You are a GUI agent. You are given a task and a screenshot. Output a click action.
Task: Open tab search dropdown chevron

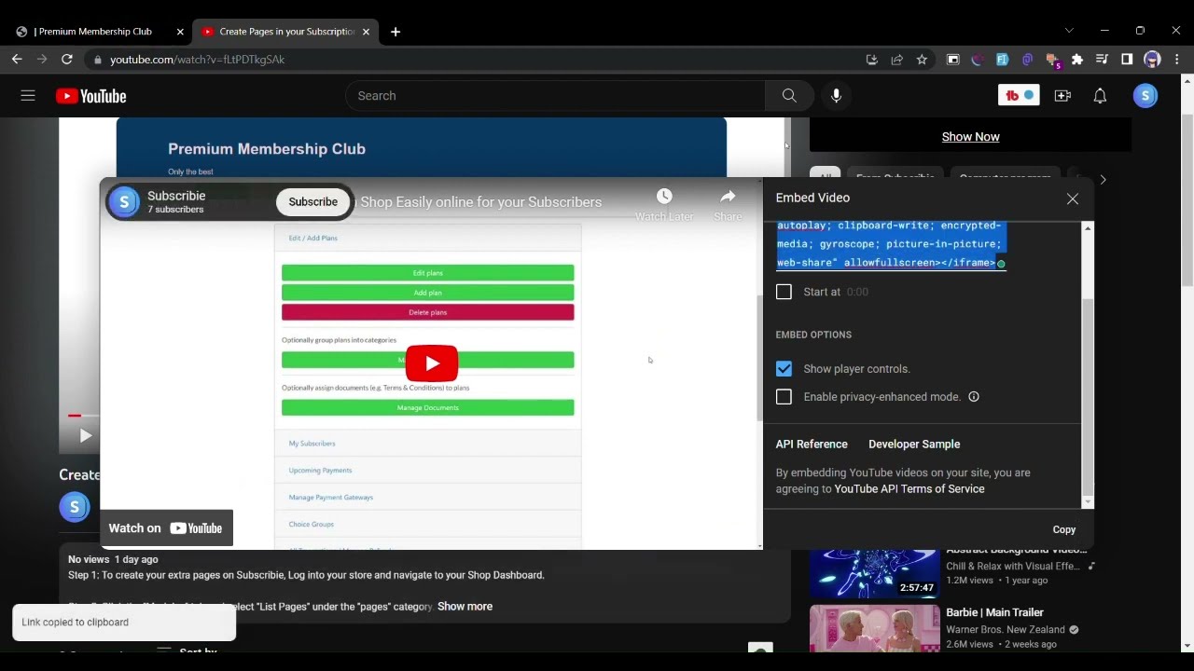pos(1069,31)
